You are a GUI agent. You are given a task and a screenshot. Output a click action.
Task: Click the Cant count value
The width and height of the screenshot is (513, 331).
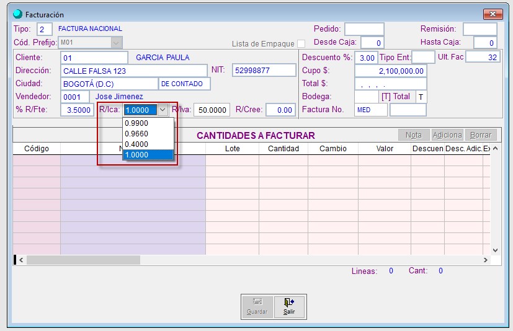[440, 270]
